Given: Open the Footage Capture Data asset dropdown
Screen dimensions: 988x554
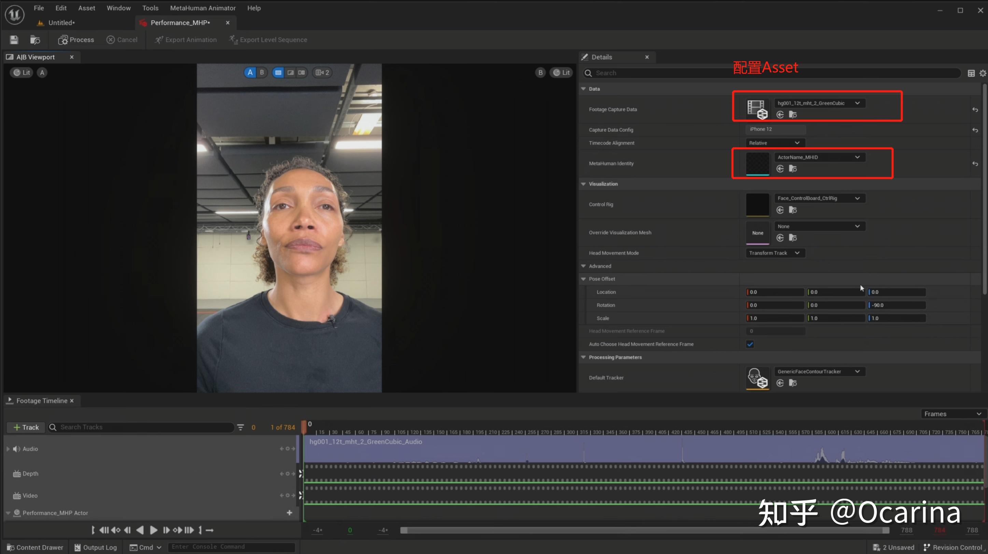Looking at the screenshot, I should [819, 103].
